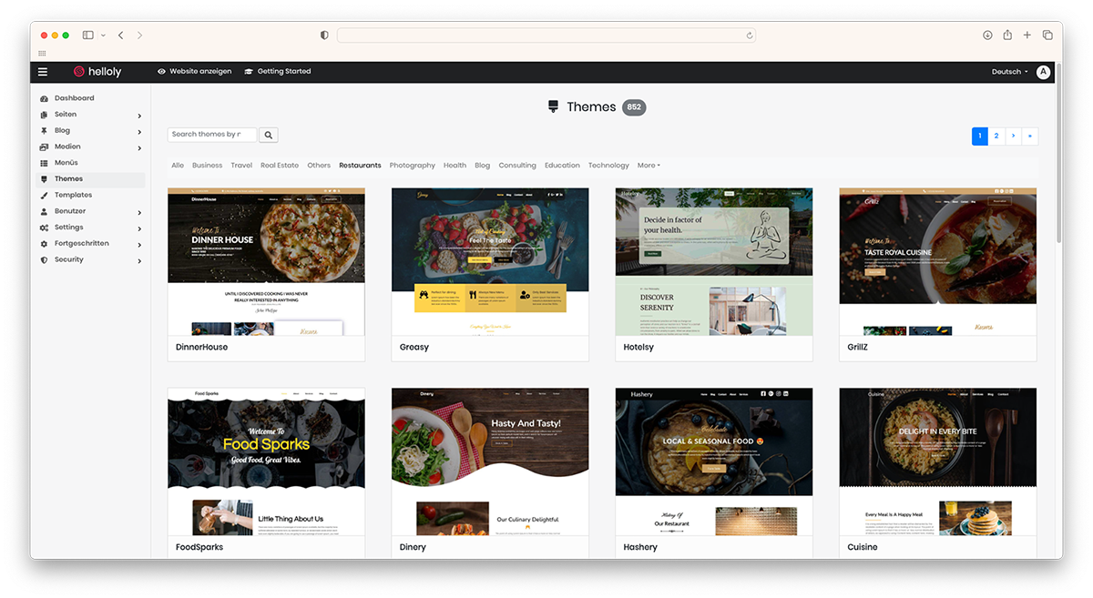Select the Templates brush icon in sidebar

45,196
